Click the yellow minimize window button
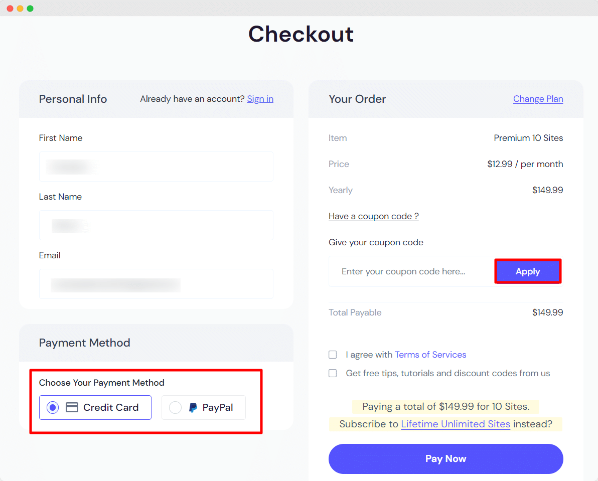Image resolution: width=598 pixels, height=481 pixels. (x=20, y=9)
